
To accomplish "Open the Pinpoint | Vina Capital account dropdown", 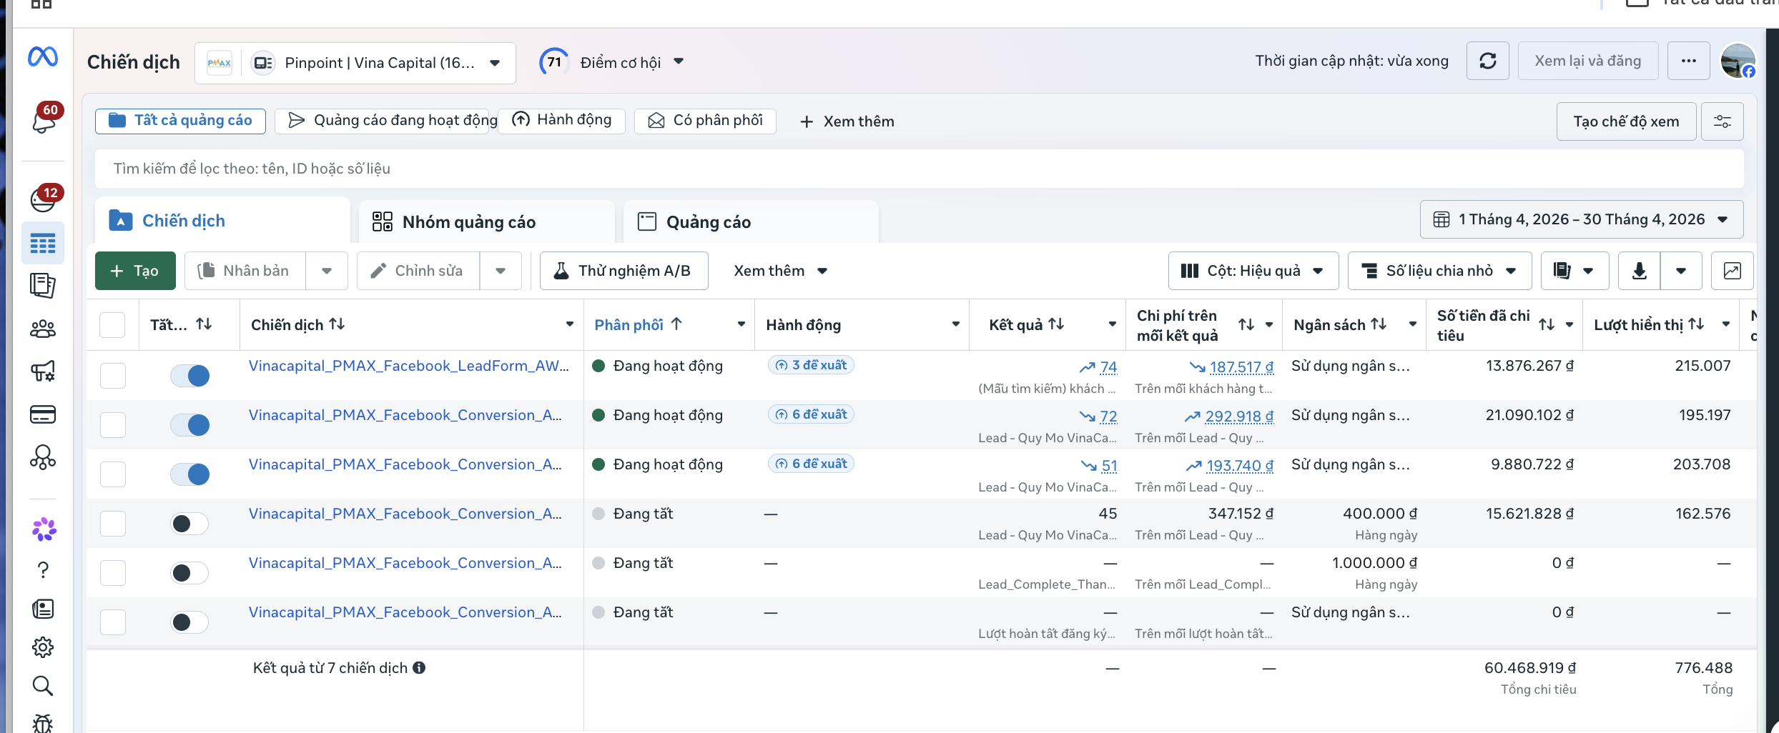I will tap(355, 63).
